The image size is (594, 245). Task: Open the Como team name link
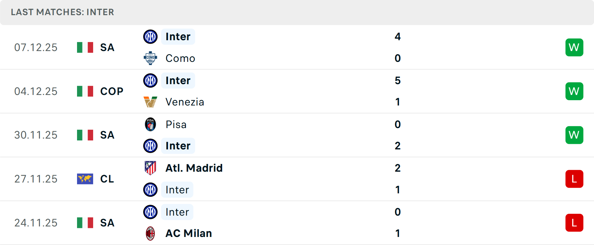point(180,58)
